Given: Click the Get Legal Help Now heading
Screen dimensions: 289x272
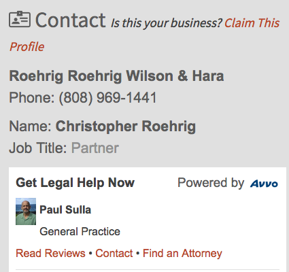Looking at the screenshot, I should 75,183.
